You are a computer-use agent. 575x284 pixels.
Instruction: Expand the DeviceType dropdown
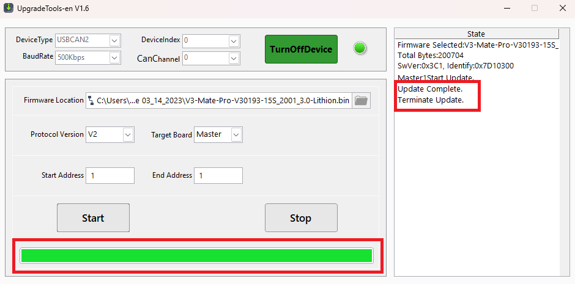[115, 40]
